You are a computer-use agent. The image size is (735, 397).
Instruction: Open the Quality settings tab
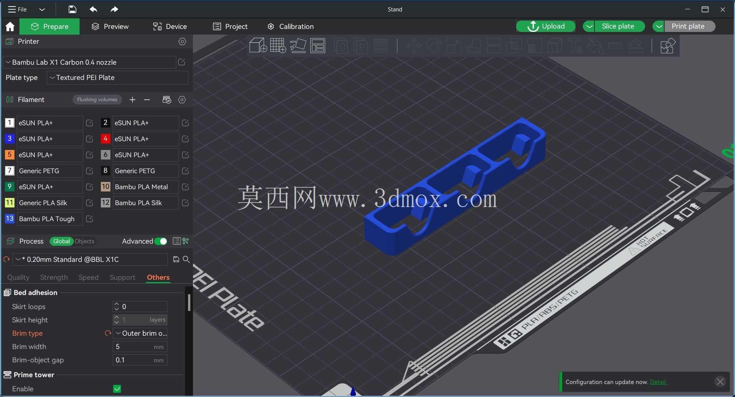(x=18, y=277)
